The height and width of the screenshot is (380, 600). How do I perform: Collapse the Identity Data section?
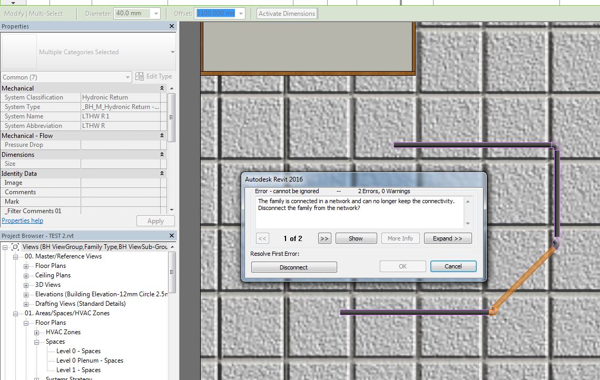point(163,173)
